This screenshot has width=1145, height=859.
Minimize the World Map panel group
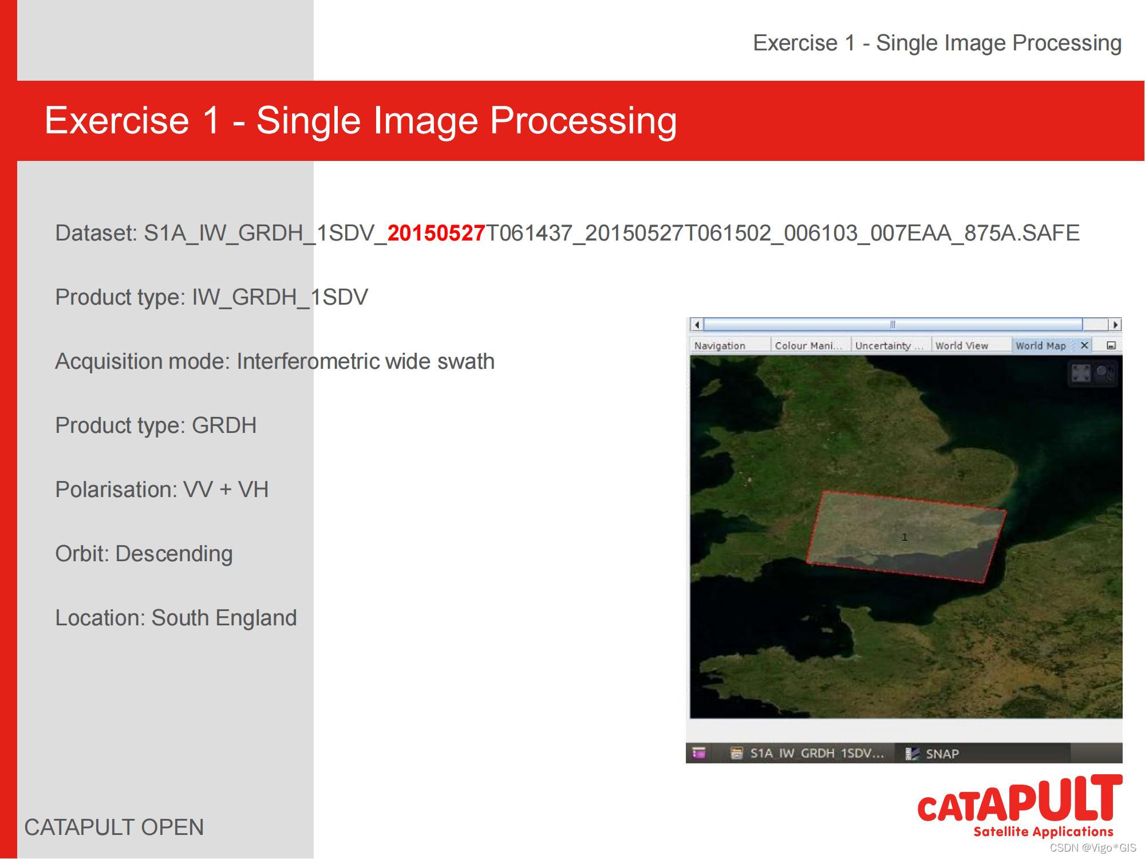click(x=1111, y=345)
